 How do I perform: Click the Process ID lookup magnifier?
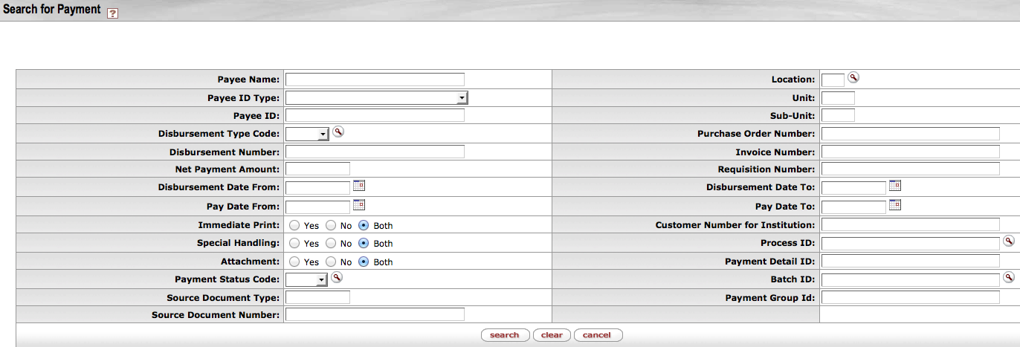(x=1009, y=241)
